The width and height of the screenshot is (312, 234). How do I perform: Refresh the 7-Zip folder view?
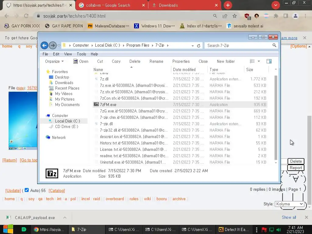(x=199, y=46)
